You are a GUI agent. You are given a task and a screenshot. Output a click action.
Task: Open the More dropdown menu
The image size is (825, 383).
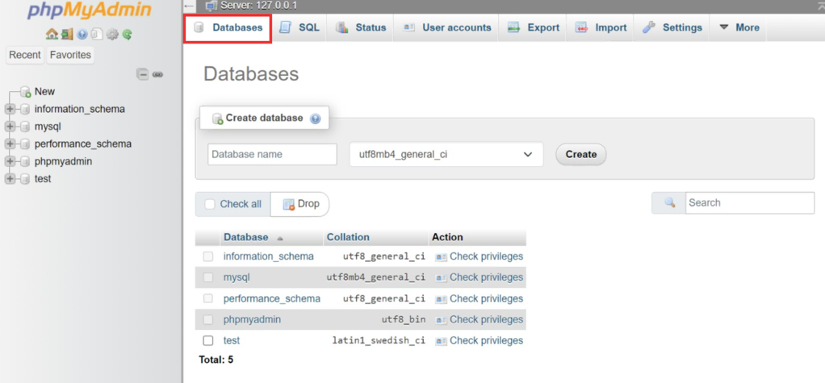[739, 27]
